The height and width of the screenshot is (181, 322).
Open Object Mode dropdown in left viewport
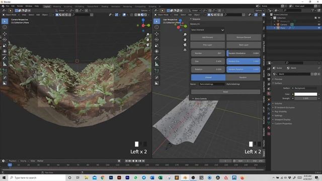click(x=11, y=15)
